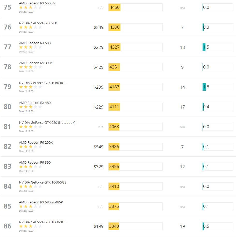
Task: Click the $199 price for GTX 1060-3GB
Action: [98, 226]
